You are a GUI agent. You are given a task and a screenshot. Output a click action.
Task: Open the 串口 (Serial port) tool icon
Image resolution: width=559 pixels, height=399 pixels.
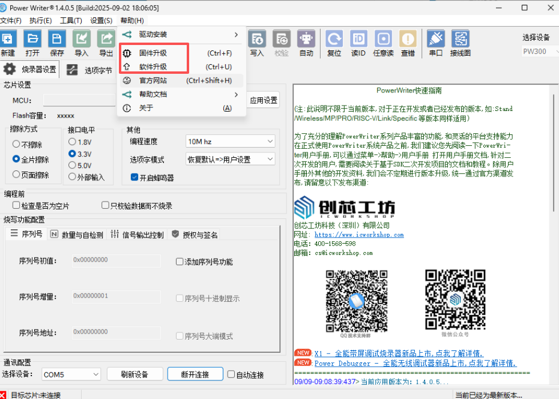point(436,38)
